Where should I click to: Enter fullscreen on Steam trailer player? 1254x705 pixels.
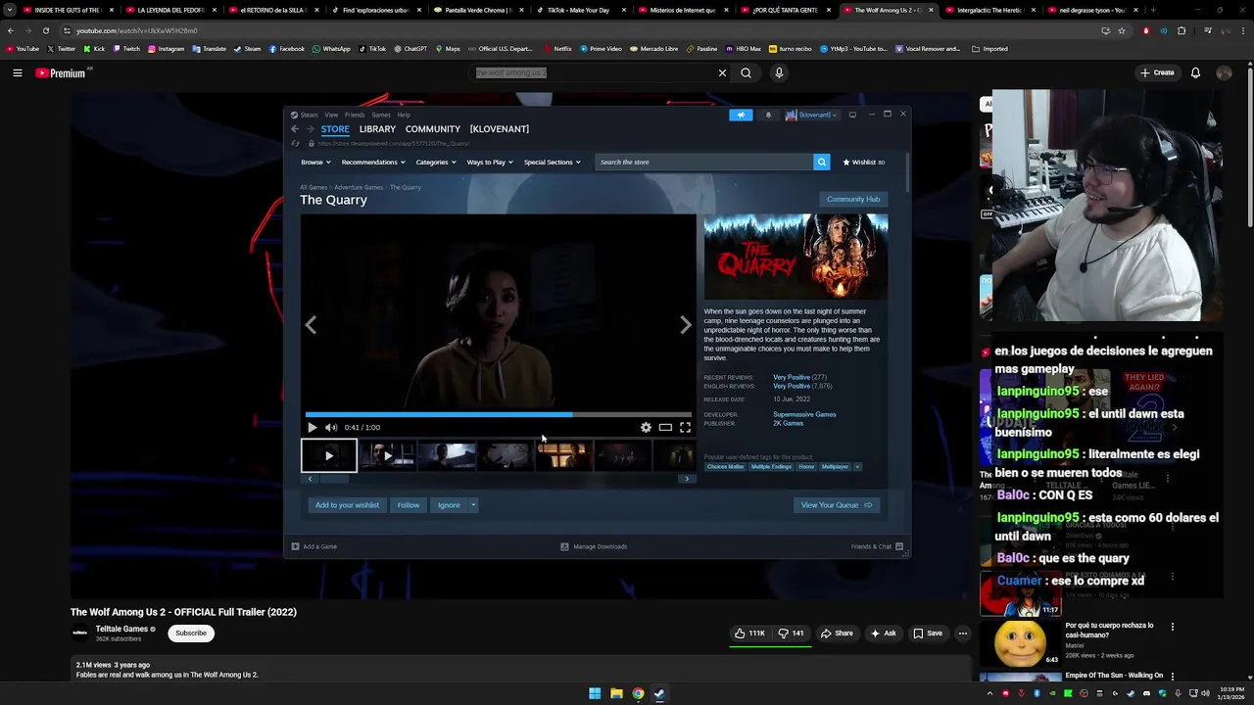685,427
